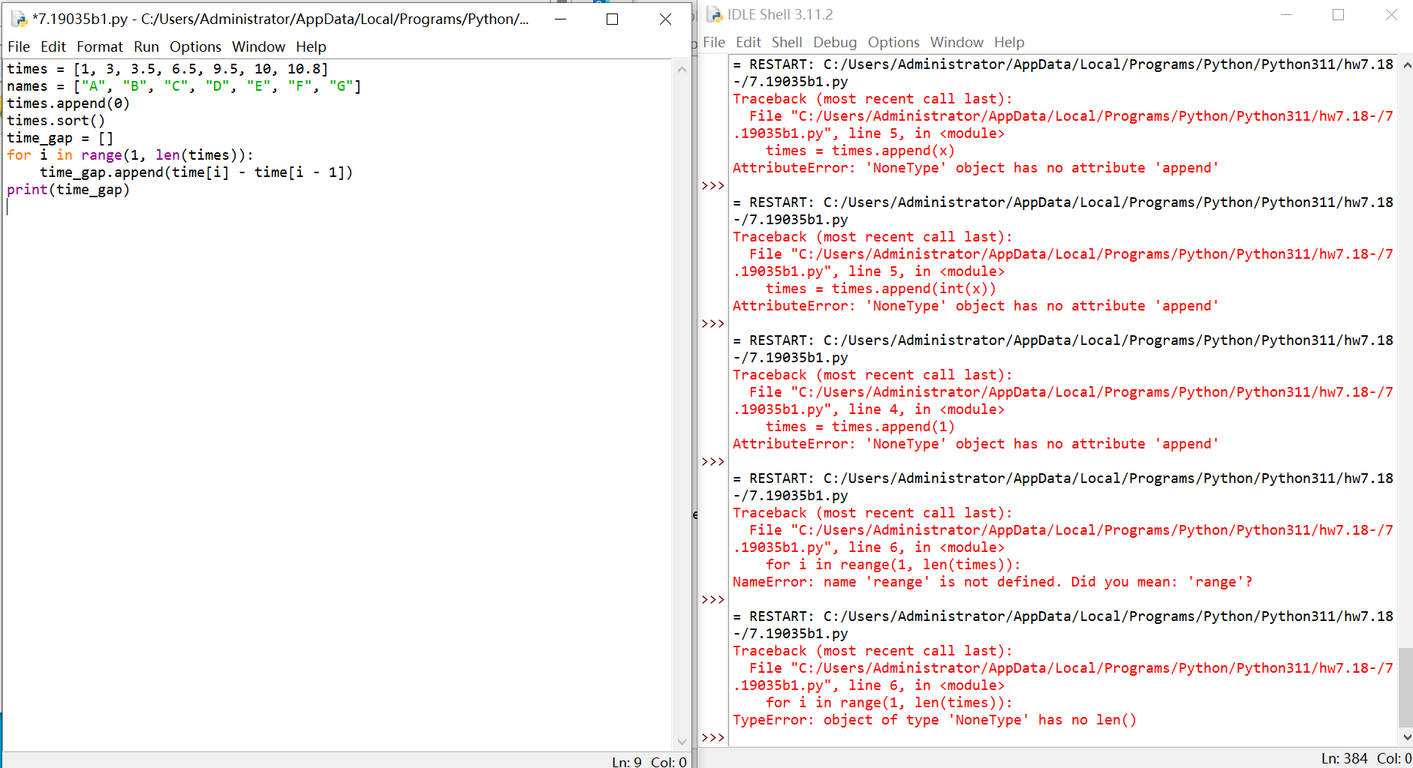The height and width of the screenshot is (768, 1413).
Task: Click Python icon in IDLE Shell title bar
Action: tap(714, 14)
